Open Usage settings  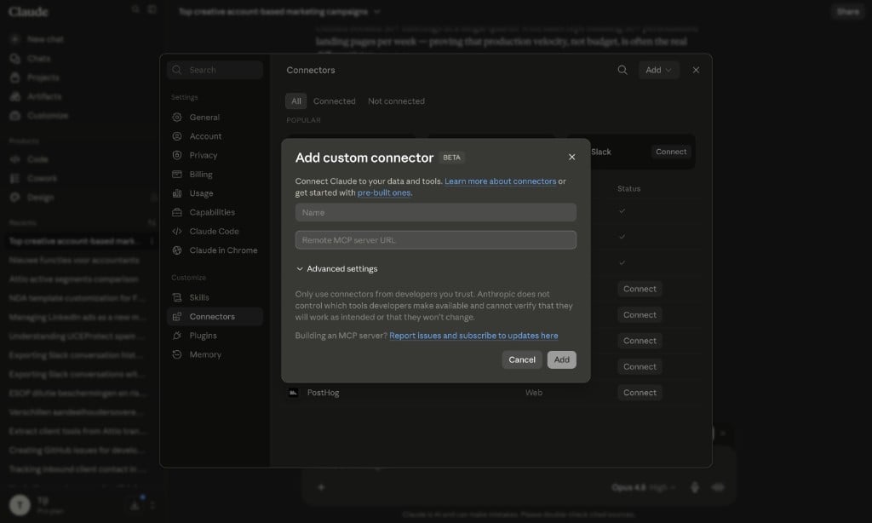[x=215, y=193]
